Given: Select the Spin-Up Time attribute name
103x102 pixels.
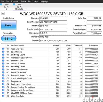Looking at the screenshot, I should tap(17, 52).
